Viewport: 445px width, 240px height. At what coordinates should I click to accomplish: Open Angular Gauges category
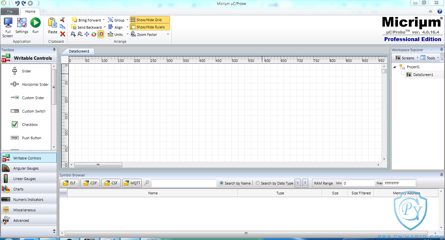[x=29, y=168]
